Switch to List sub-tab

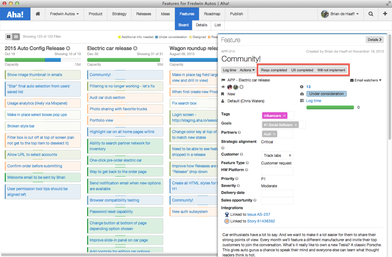(218, 25)
